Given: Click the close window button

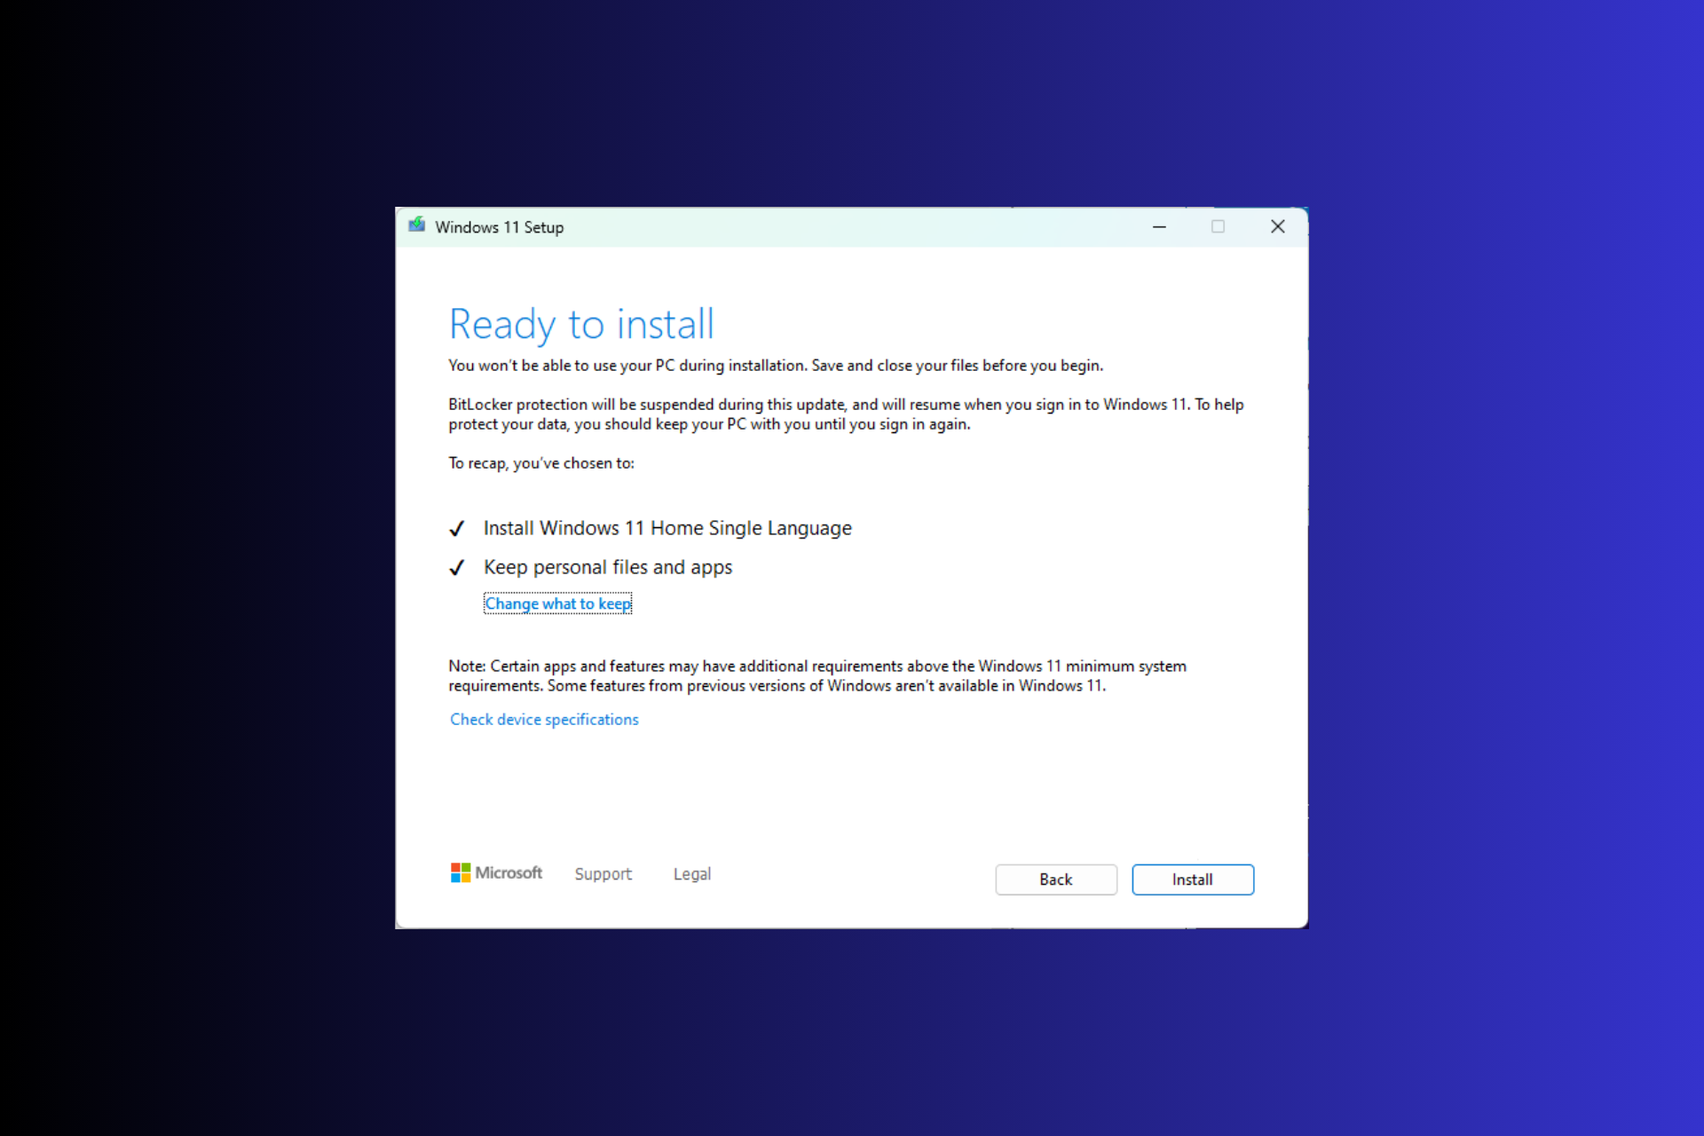Looking at the screenshot, I should [x=1278, y=225].
